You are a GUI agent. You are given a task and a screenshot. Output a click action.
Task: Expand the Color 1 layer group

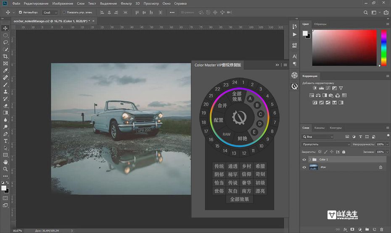(x=310, y=160)
